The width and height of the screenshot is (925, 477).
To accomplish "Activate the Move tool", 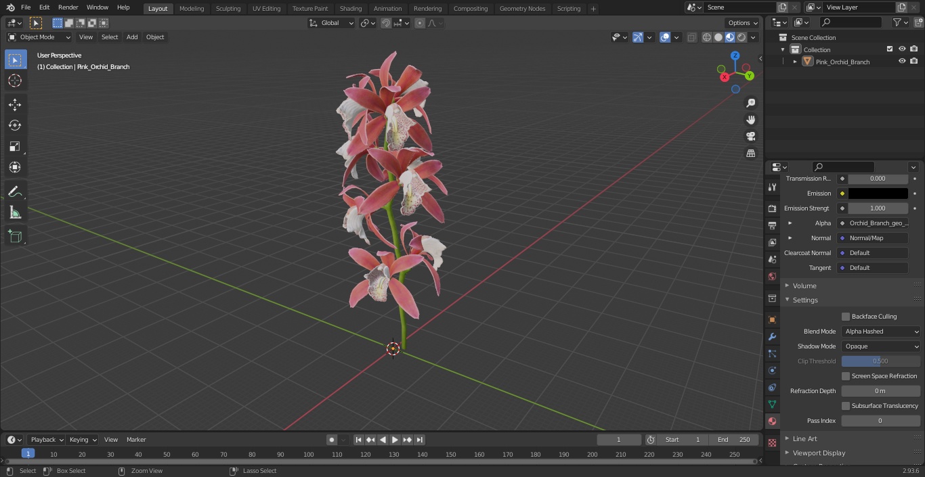I will pos(15,104).
